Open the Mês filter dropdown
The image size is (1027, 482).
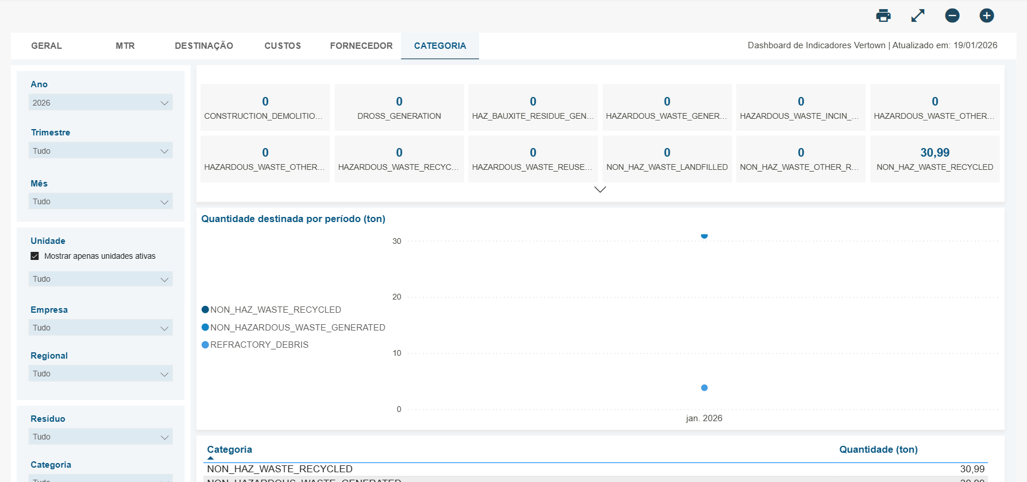point(101,201)
